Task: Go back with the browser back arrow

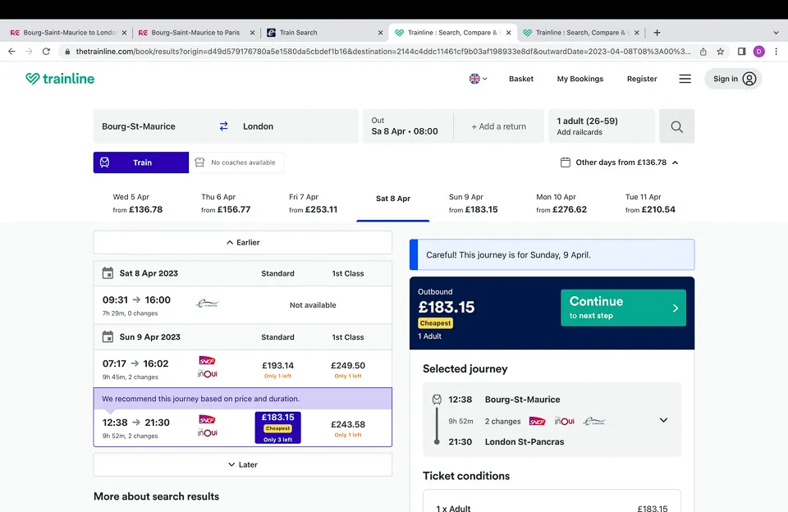Action: (x=12, y=51)
